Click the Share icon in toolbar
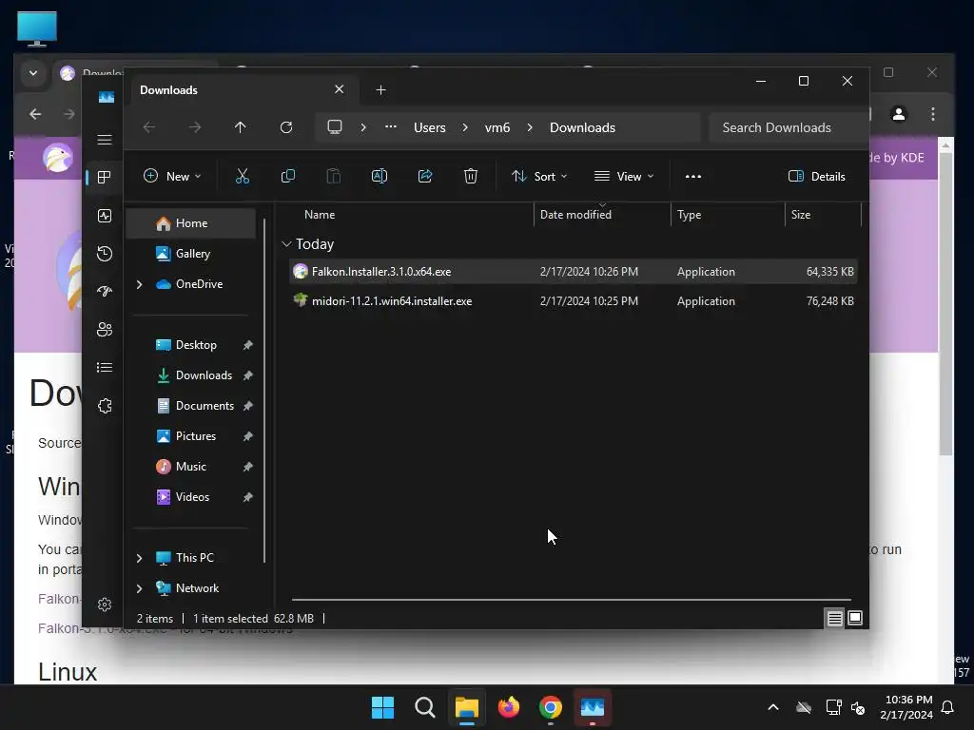974x730 pixels. tap(425, 176)
